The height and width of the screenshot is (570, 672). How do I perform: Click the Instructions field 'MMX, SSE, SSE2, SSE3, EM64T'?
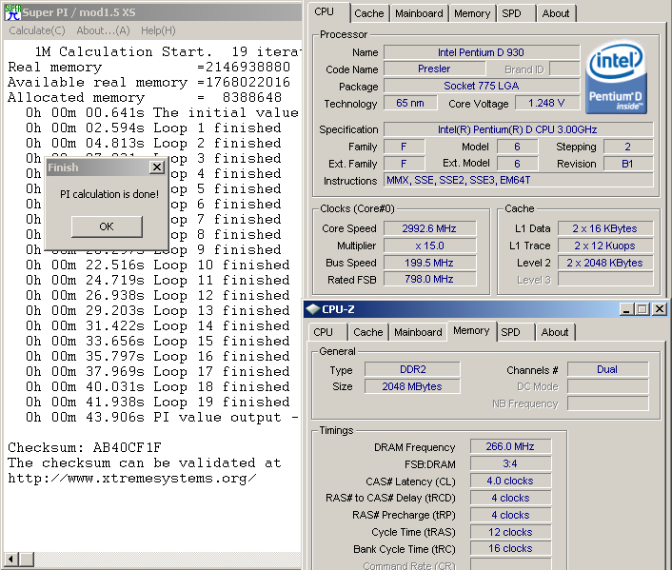518,180
